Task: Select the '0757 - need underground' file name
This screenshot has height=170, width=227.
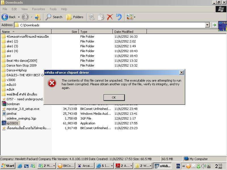Action: coord(25,99)
